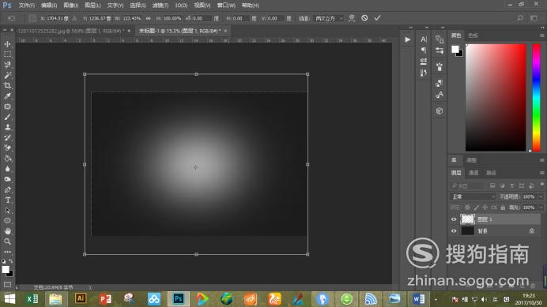Select the Clone Stamp tool

[7, 128]
